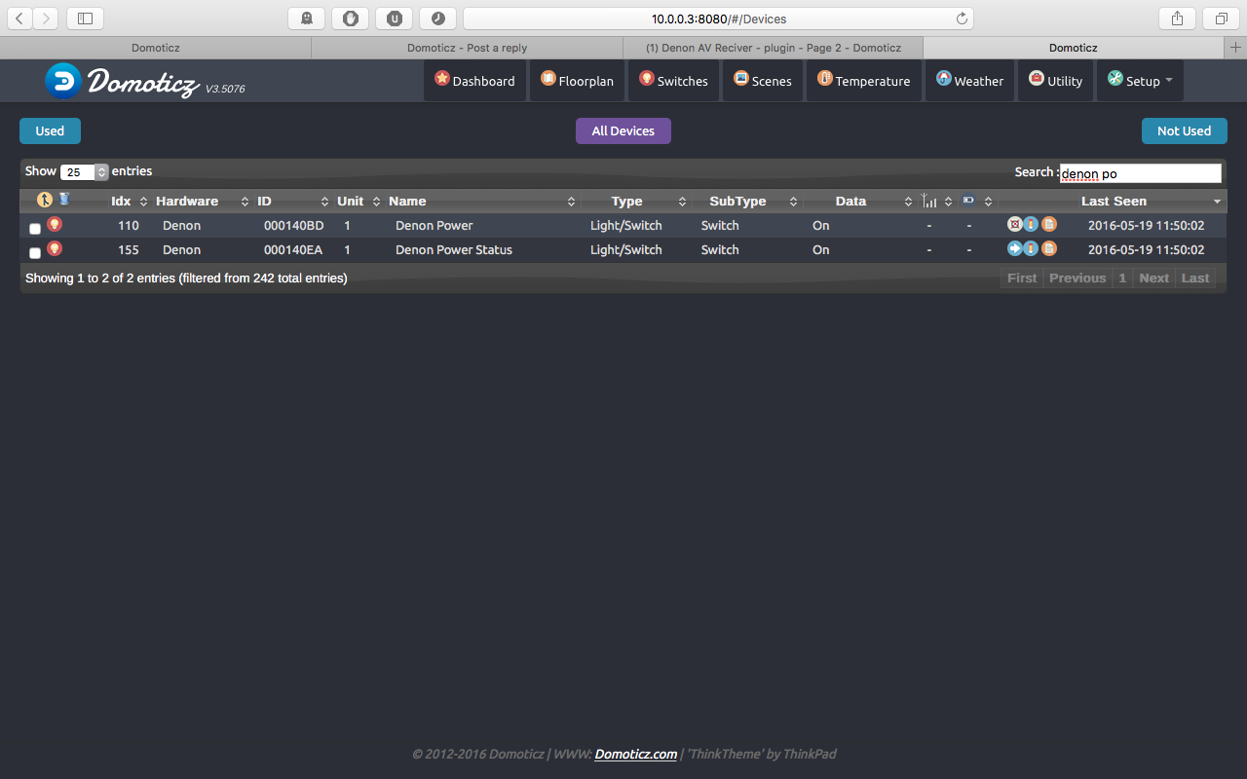Open the Switches menu tab

pyautogui.click(x=674, y=81)
